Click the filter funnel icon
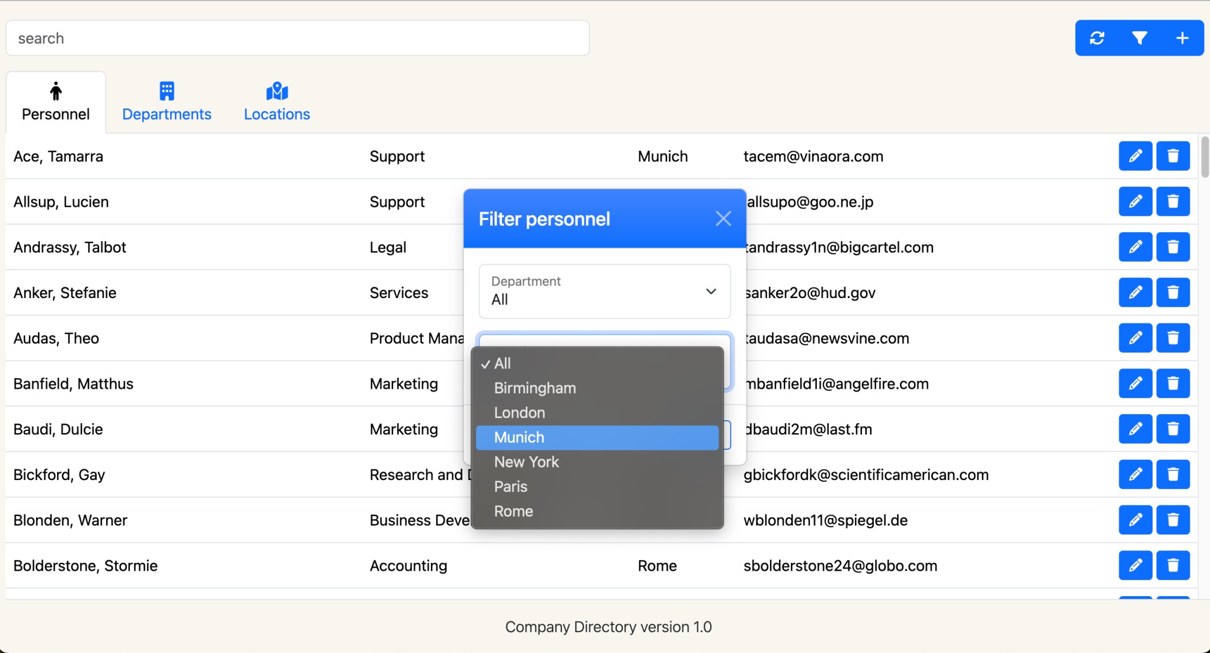Image resolution: width=1210 pixels, height=653 pixels. (1139, 38)
